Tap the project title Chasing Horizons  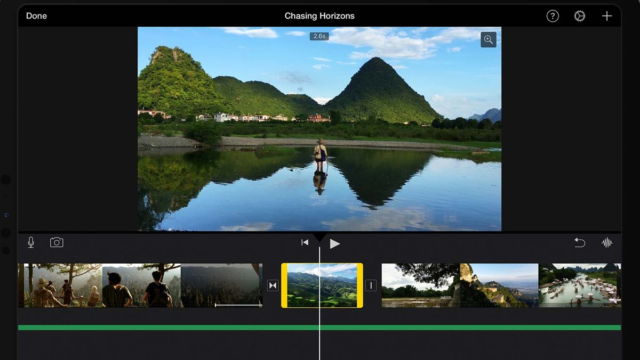319,16
